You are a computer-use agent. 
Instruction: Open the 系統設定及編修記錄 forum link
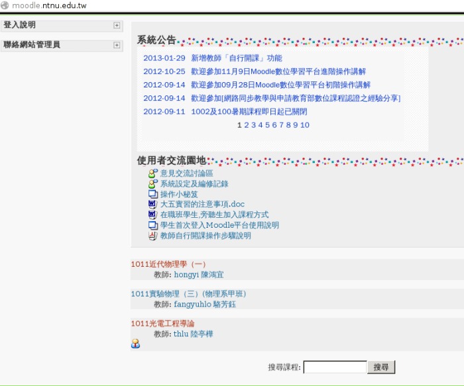coord(194,184)
